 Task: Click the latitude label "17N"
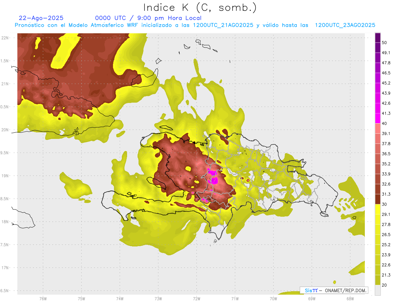click(5, 268)
